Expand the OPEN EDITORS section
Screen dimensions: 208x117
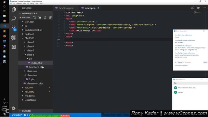(35, 13)
